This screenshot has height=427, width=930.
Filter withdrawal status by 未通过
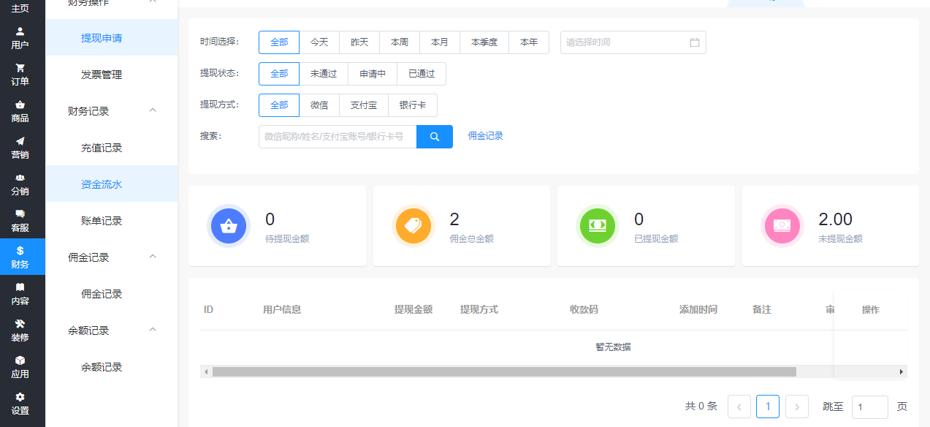324,74
